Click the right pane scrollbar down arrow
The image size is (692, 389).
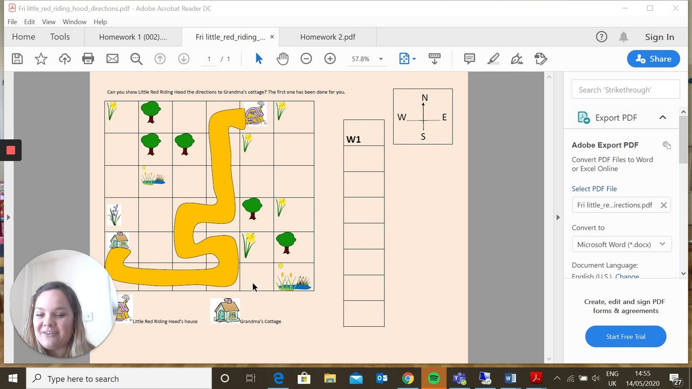(684, 273)
